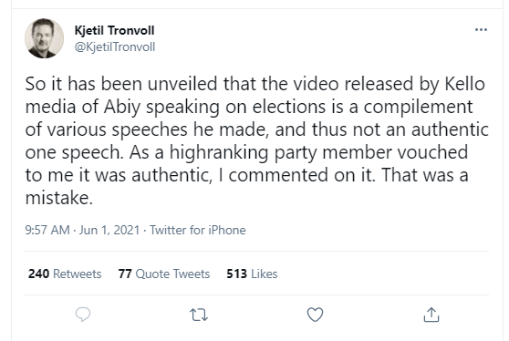
Task: Click the word "highranking" in the tweet
Action: pos(219,153)
